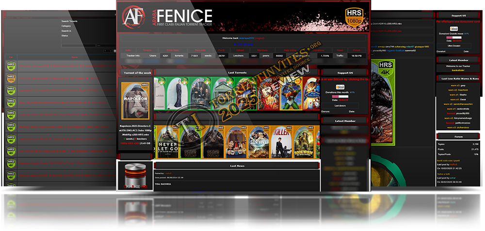The height and width of the screenshot is (231, 485).
Task: Open the Upload menu item
Action: click(x=240, y=50)
